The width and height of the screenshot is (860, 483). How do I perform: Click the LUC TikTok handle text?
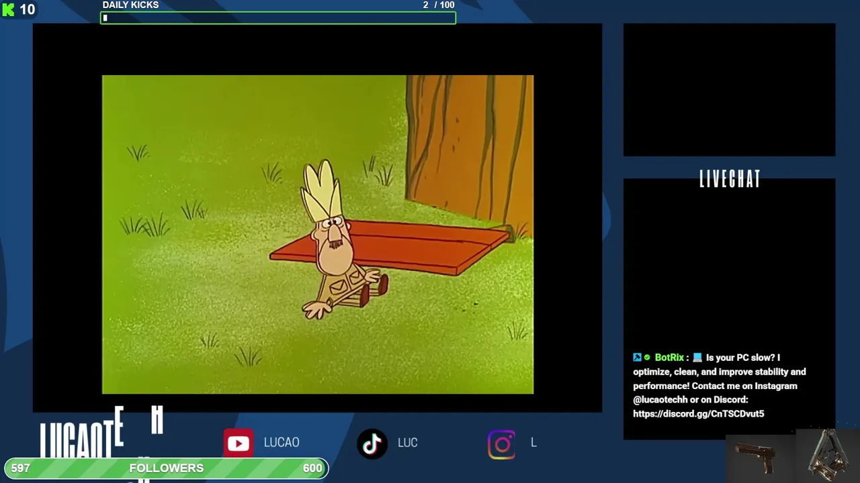point(408,443)
